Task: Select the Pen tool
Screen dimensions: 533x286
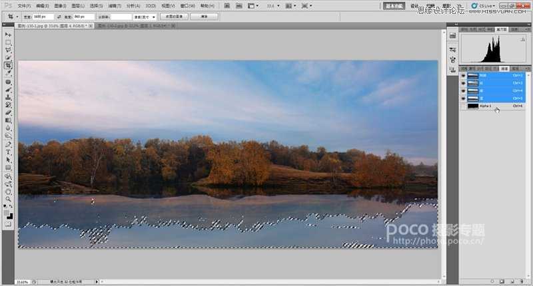Action: click(8, 144)
